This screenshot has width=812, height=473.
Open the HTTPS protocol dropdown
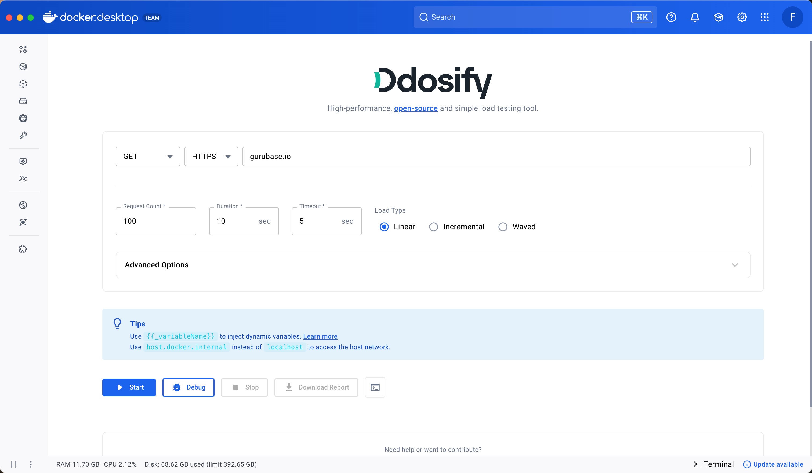(211, 157)
